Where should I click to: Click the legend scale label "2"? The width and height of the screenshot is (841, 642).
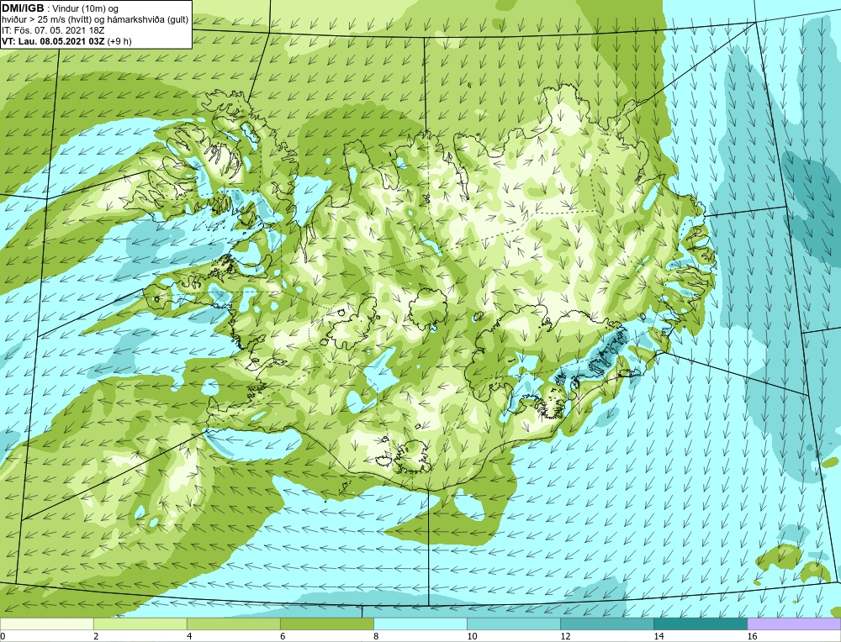pos(96,636)
